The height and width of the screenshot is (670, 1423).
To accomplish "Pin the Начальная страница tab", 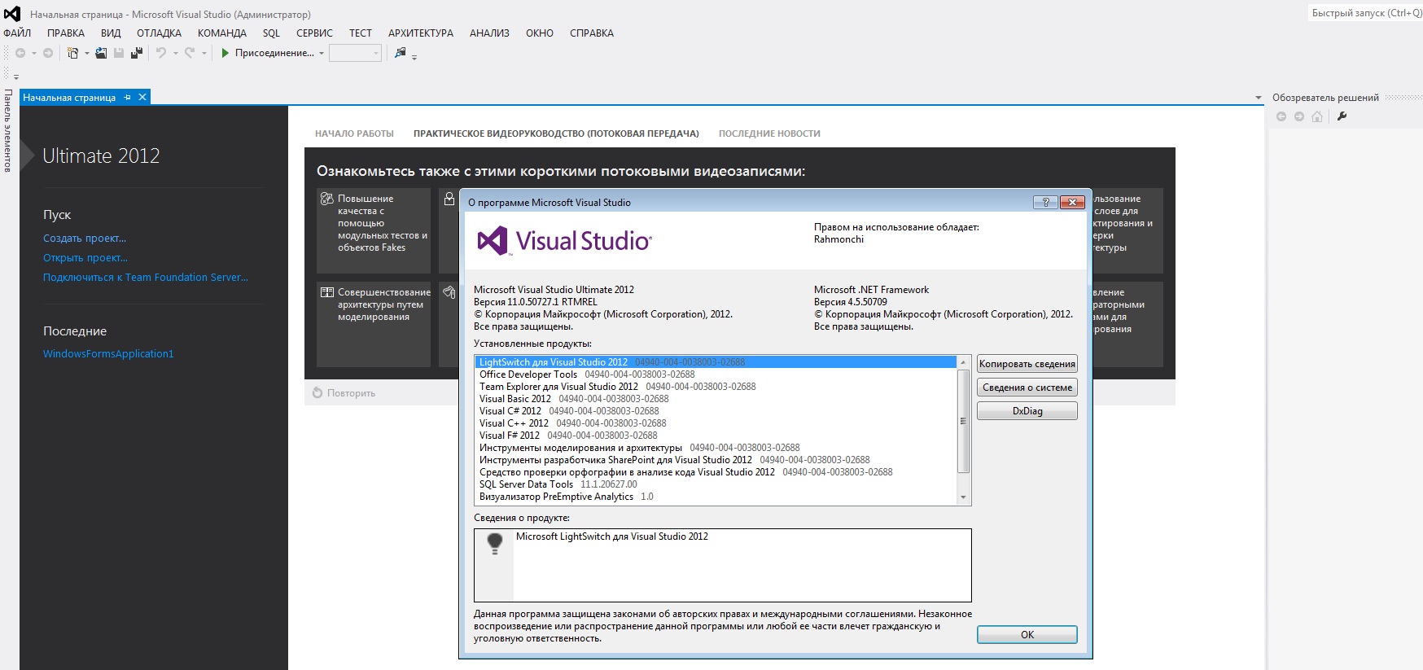I will pyautogui.click(x=127, y=97).
